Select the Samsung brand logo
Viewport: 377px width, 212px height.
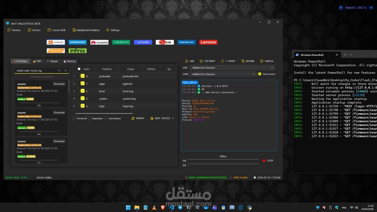(x=77, y=42)
